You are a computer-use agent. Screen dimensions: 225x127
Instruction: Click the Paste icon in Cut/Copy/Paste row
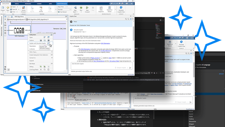(x=48, y=70)
